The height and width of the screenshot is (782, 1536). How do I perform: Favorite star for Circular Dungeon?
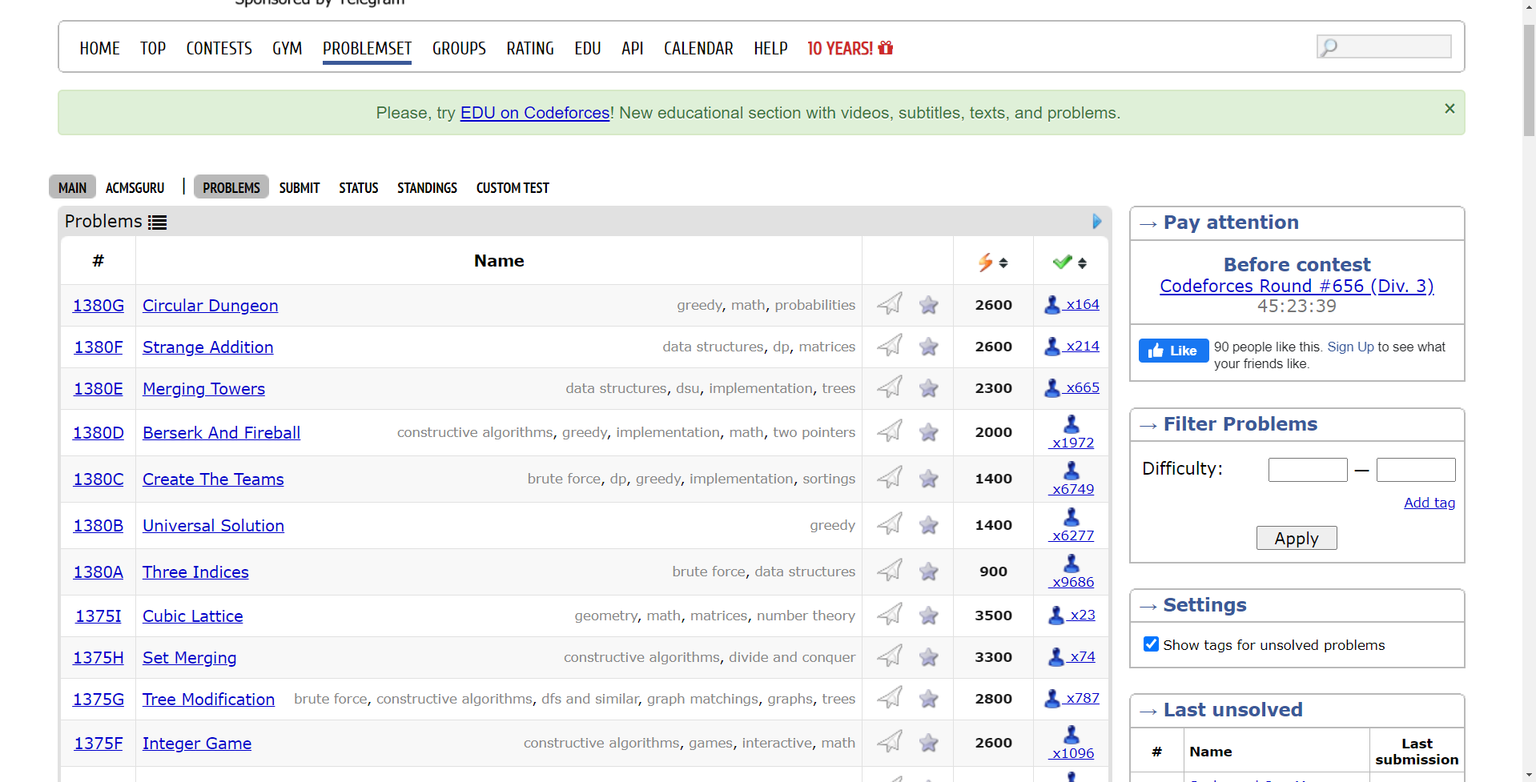(929, 305)
